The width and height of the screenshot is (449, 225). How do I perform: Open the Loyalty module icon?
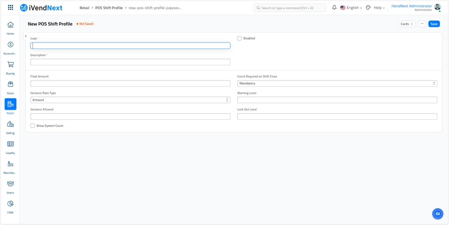(x=11, y=144)
